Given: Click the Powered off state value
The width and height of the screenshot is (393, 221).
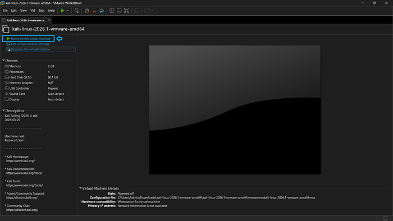Looking at the screenshot, I should (x=126, y=194).
